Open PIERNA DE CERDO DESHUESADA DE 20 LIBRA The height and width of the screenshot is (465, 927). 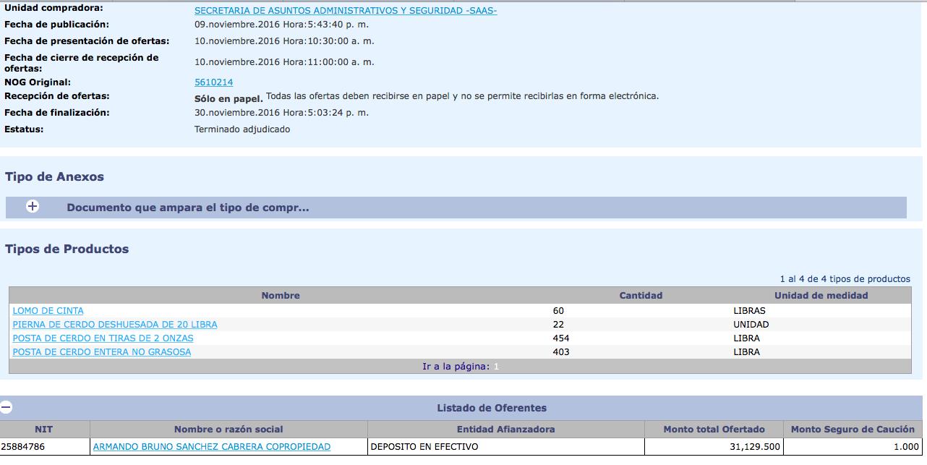(x=115, y=325)
